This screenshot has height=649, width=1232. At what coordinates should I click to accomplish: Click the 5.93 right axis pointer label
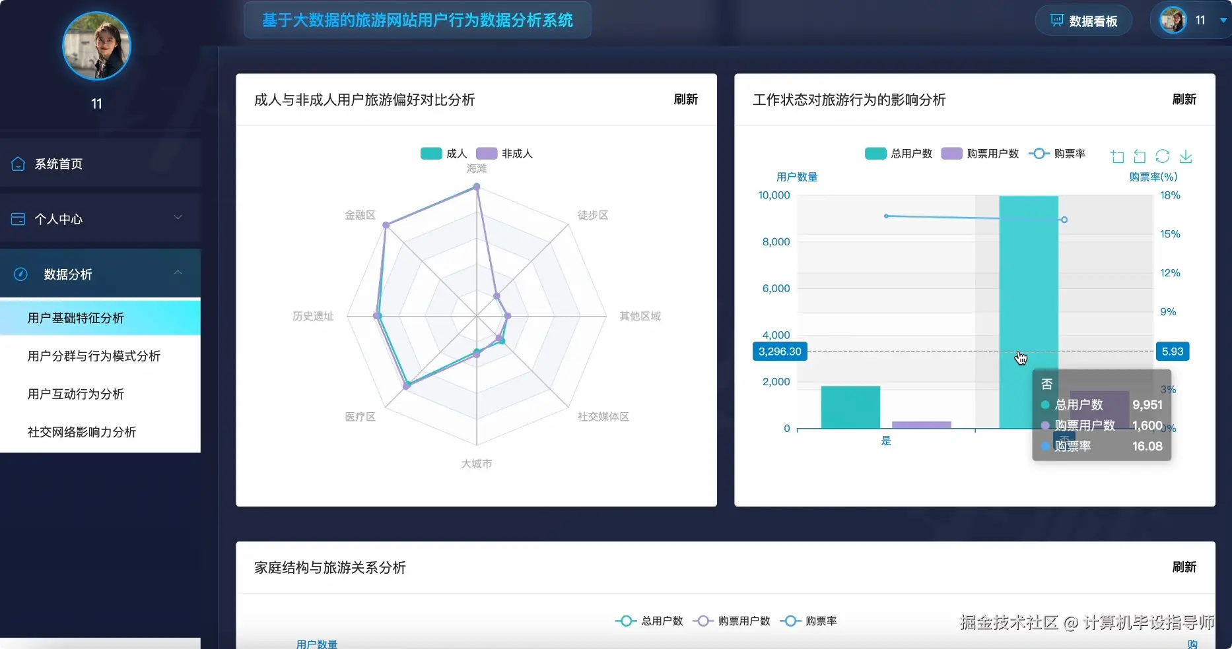tap(1173, 352)
